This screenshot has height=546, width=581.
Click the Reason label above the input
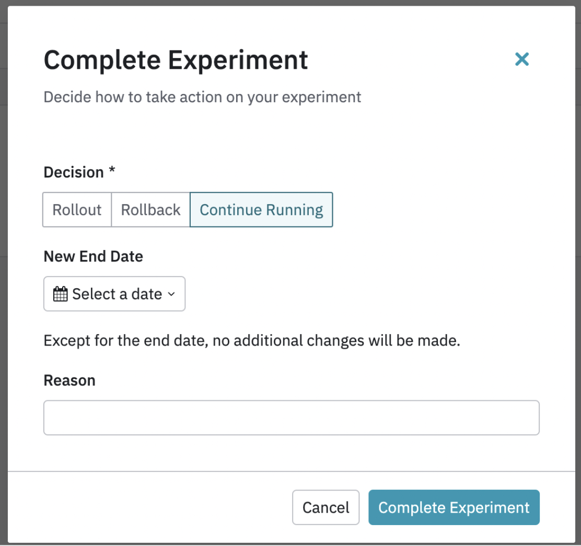[x=69, y=380]
